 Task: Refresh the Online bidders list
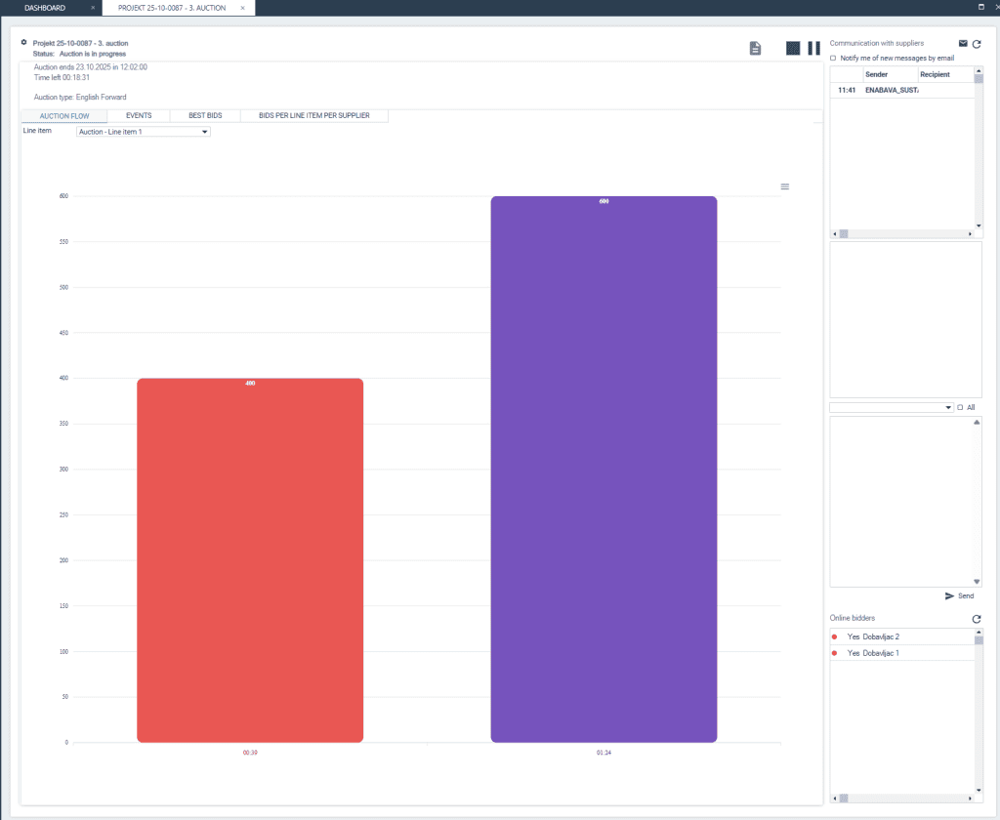coord(976,619)
